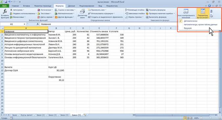This screenshot has height=120, width=222.
Task: Click Trace Precedents (Влияющие ячейки)
Action: (x=135, y=10)
